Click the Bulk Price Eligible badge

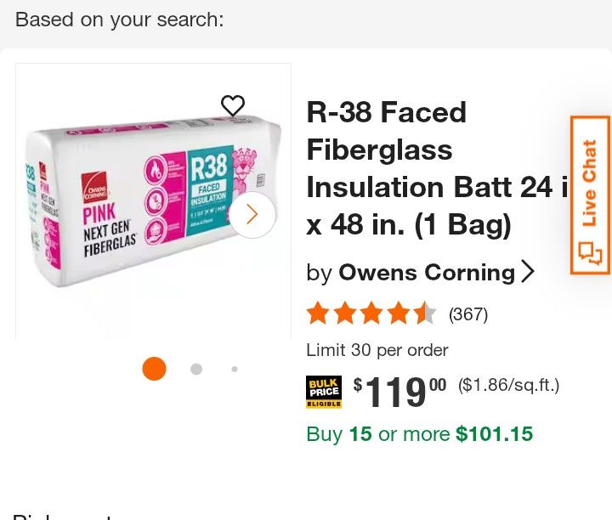coord(324,391)
